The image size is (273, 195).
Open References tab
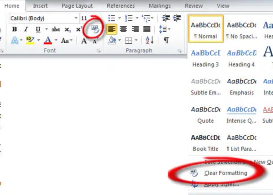pyautogui.click(x=120, y=6)
